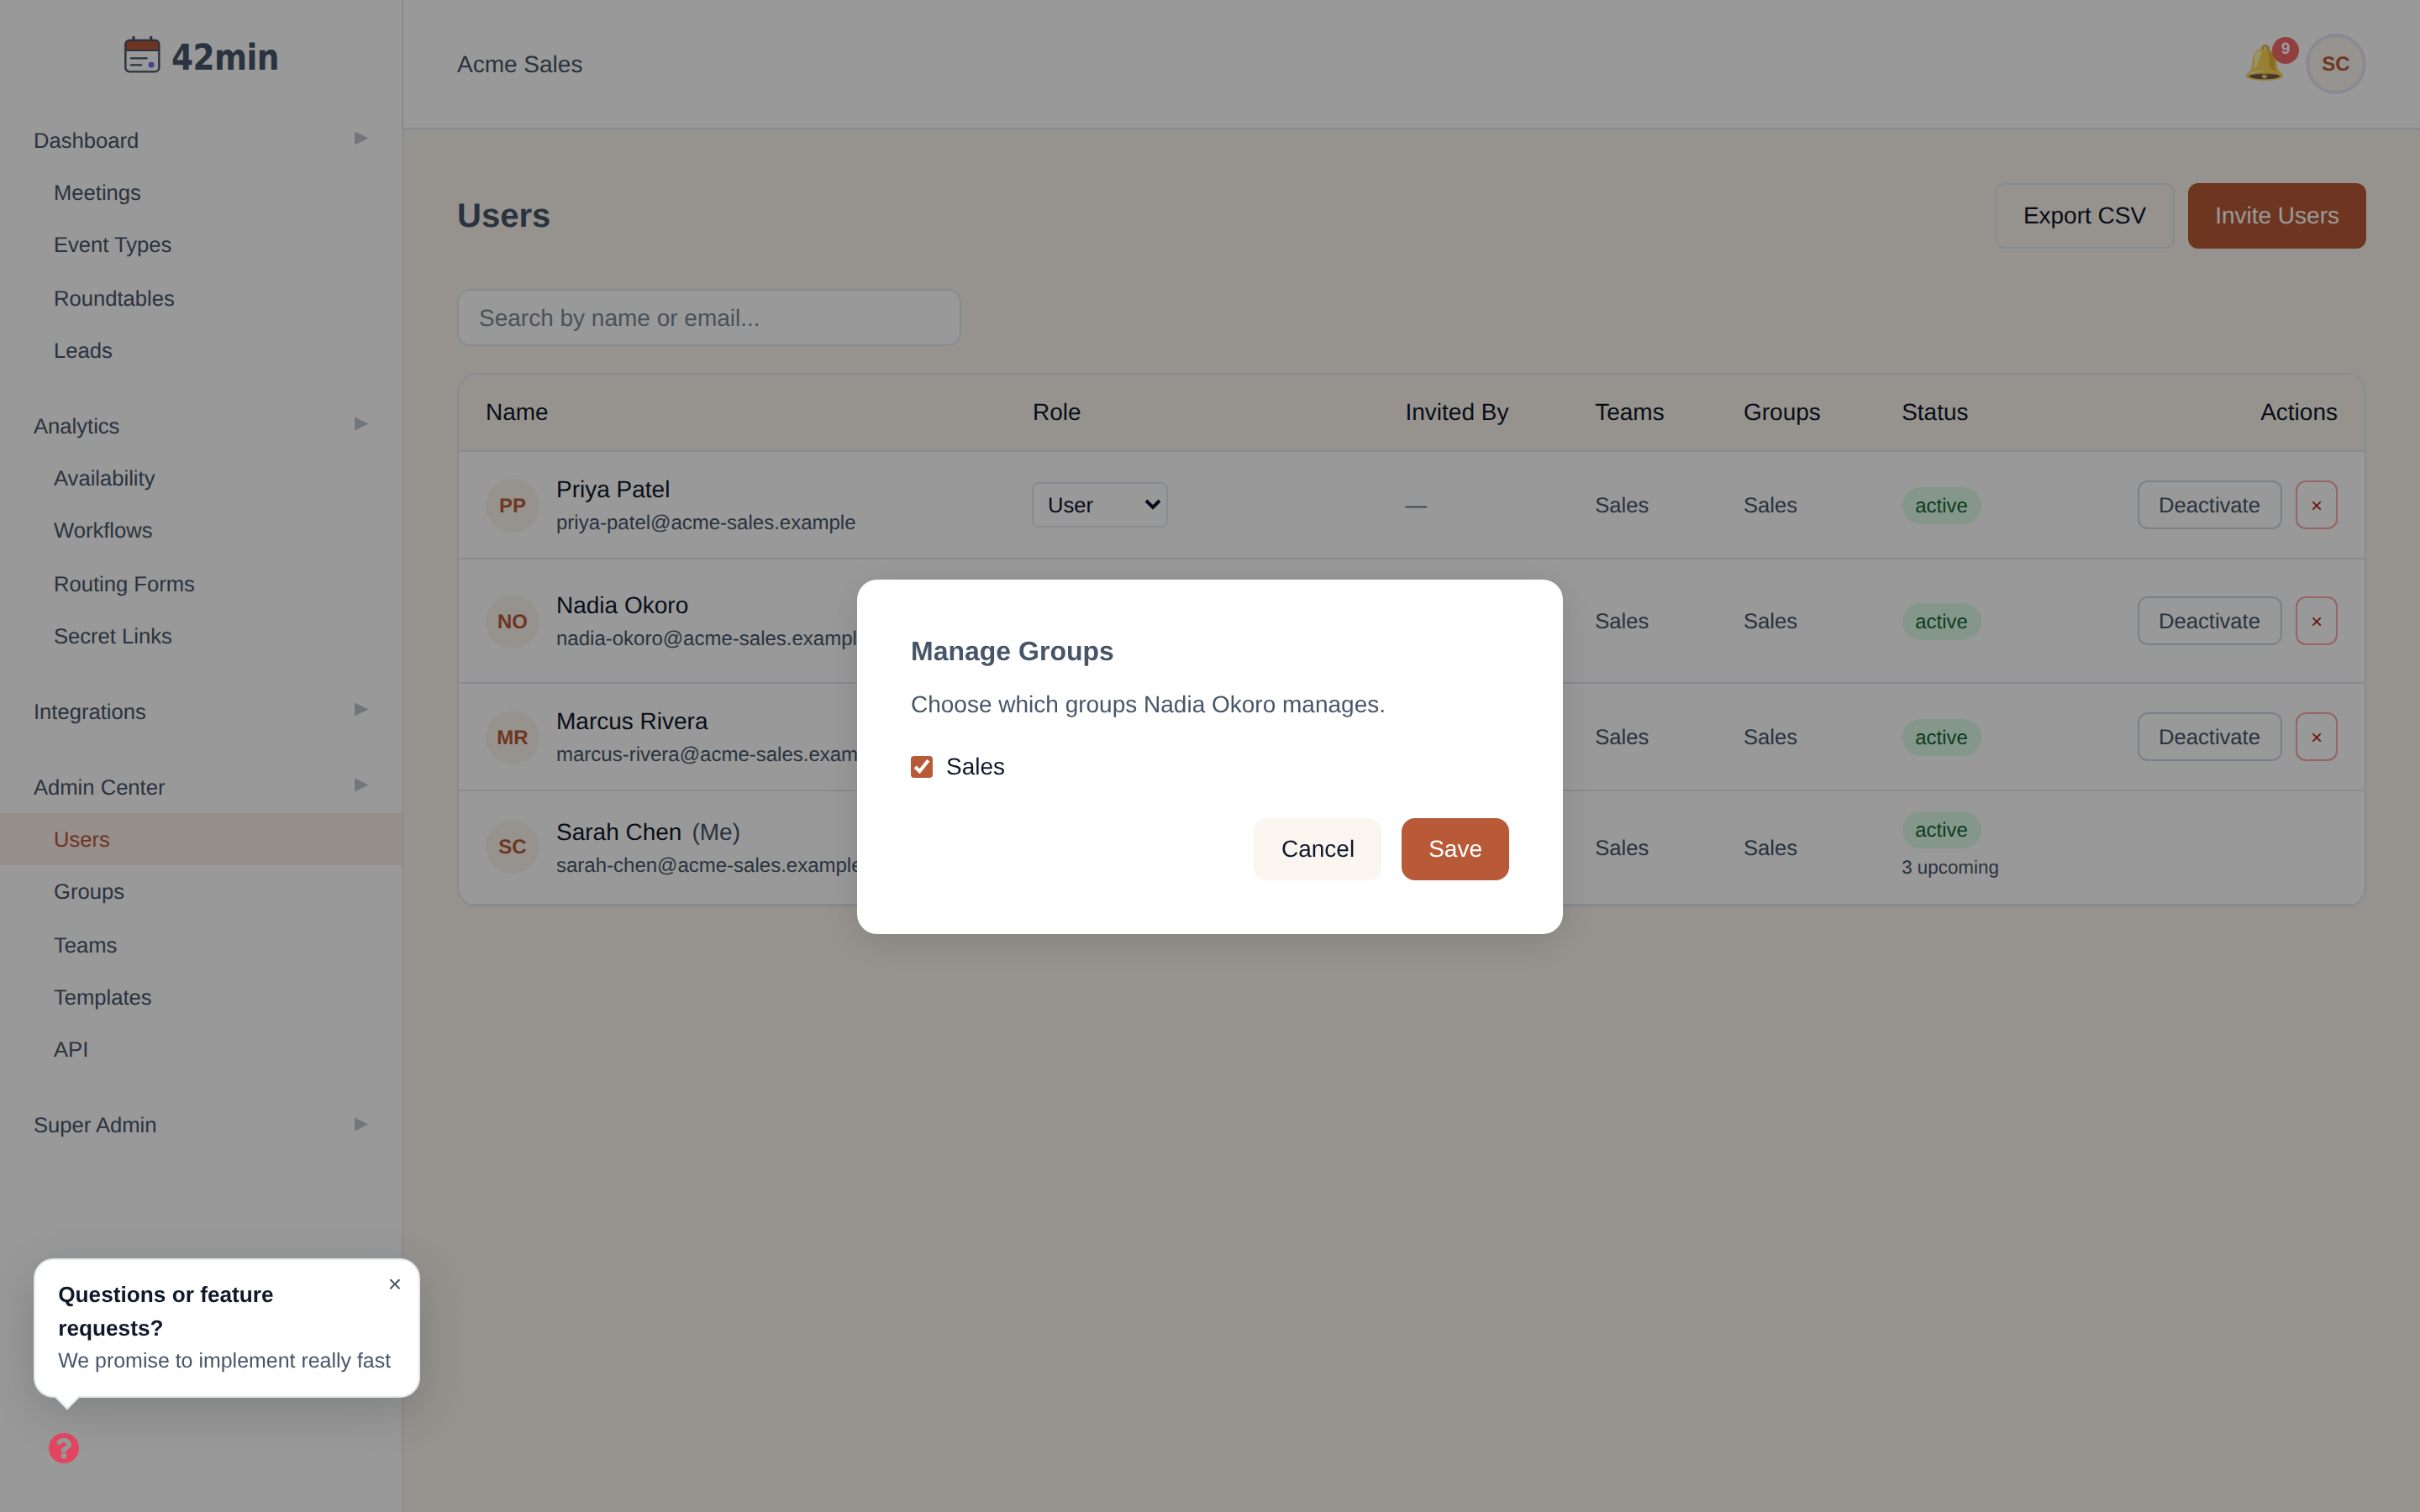Deactivate Marcus Rivera

point(2209,737)
